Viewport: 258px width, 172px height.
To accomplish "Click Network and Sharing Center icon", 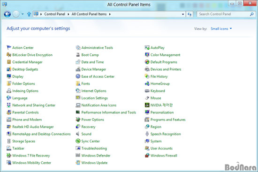I will (x=9, y=105).
